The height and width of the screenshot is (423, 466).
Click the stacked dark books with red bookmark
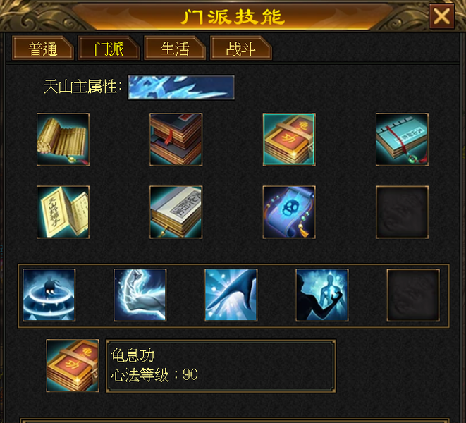(x=176, y=140)
